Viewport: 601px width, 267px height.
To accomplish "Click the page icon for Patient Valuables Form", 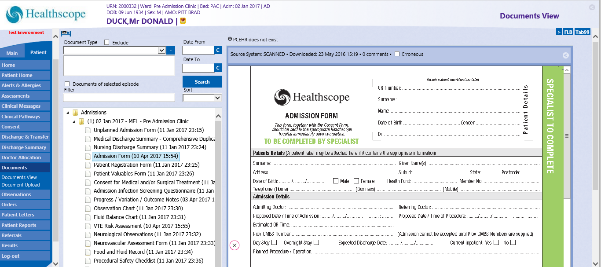I will coord(88,174).
